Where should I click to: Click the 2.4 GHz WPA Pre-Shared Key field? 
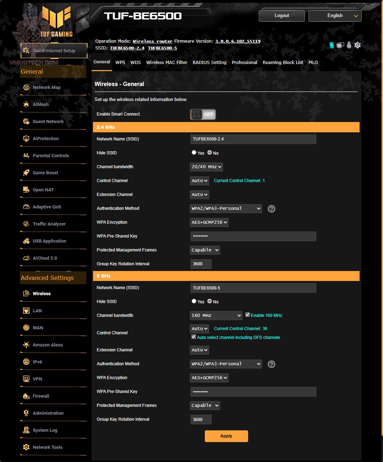click(253, 236)
